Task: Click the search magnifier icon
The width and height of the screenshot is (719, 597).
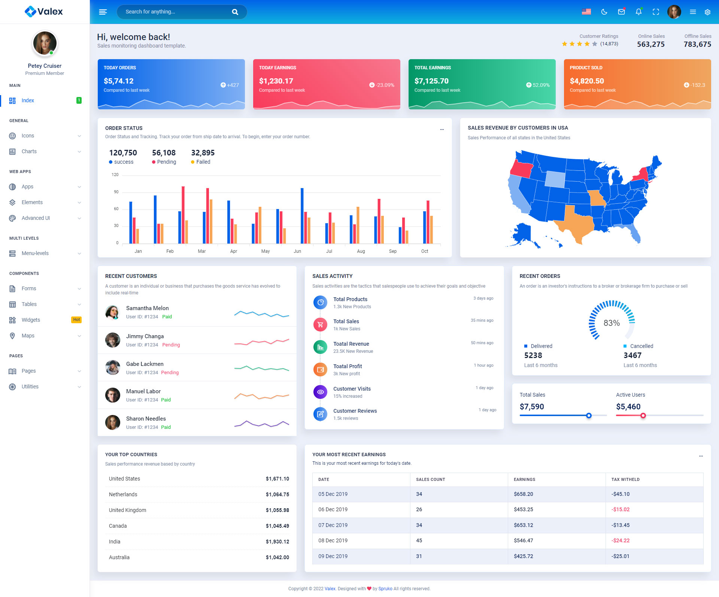Action: pos(235,12)
